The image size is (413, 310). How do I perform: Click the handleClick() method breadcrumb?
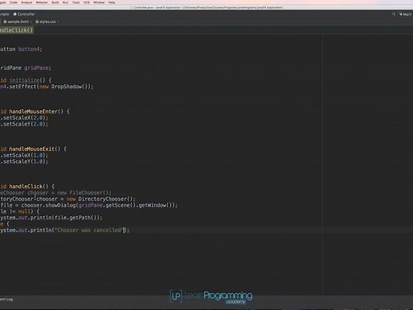(16, 30)
